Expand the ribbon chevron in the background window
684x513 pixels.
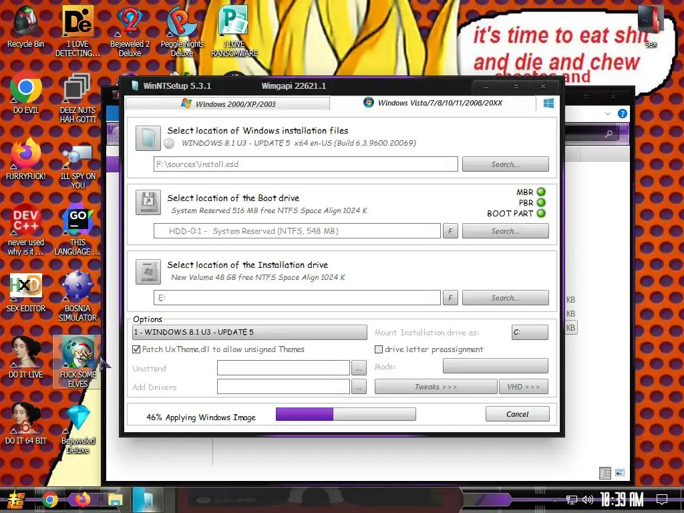(x=608, y=114)
